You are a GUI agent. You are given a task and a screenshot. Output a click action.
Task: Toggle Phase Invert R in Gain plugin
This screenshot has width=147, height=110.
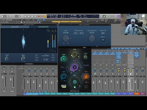[x=81, y=33]
